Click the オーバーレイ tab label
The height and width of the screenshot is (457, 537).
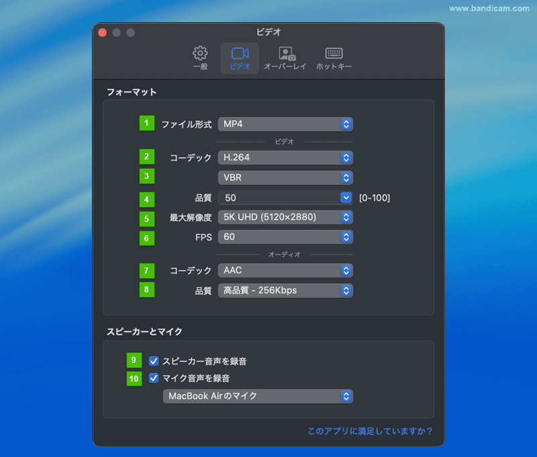pyautogui.click(x=285, y=67)
